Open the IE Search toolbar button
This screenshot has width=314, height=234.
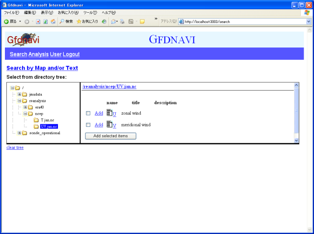66,22
